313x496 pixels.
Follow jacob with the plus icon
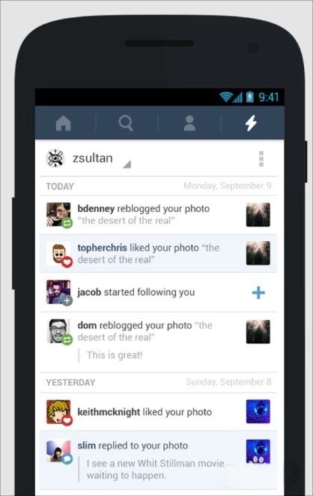pyautogui.click(x=258, y=293)
